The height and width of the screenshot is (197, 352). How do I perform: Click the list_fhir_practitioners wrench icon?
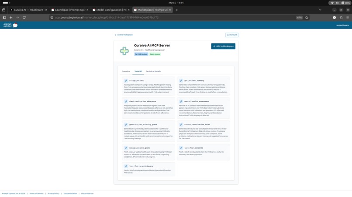pos(126,166)
